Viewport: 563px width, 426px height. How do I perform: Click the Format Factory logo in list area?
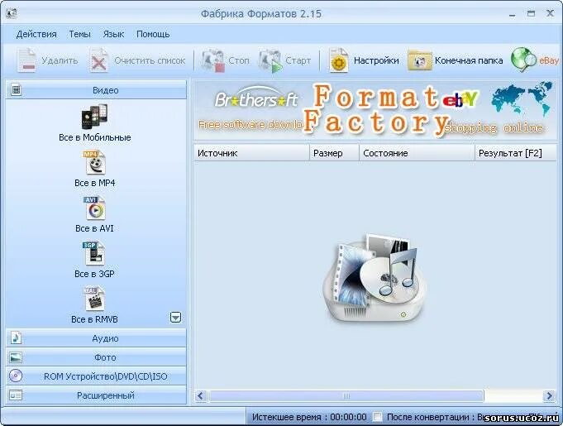click(x=375, y=278)
